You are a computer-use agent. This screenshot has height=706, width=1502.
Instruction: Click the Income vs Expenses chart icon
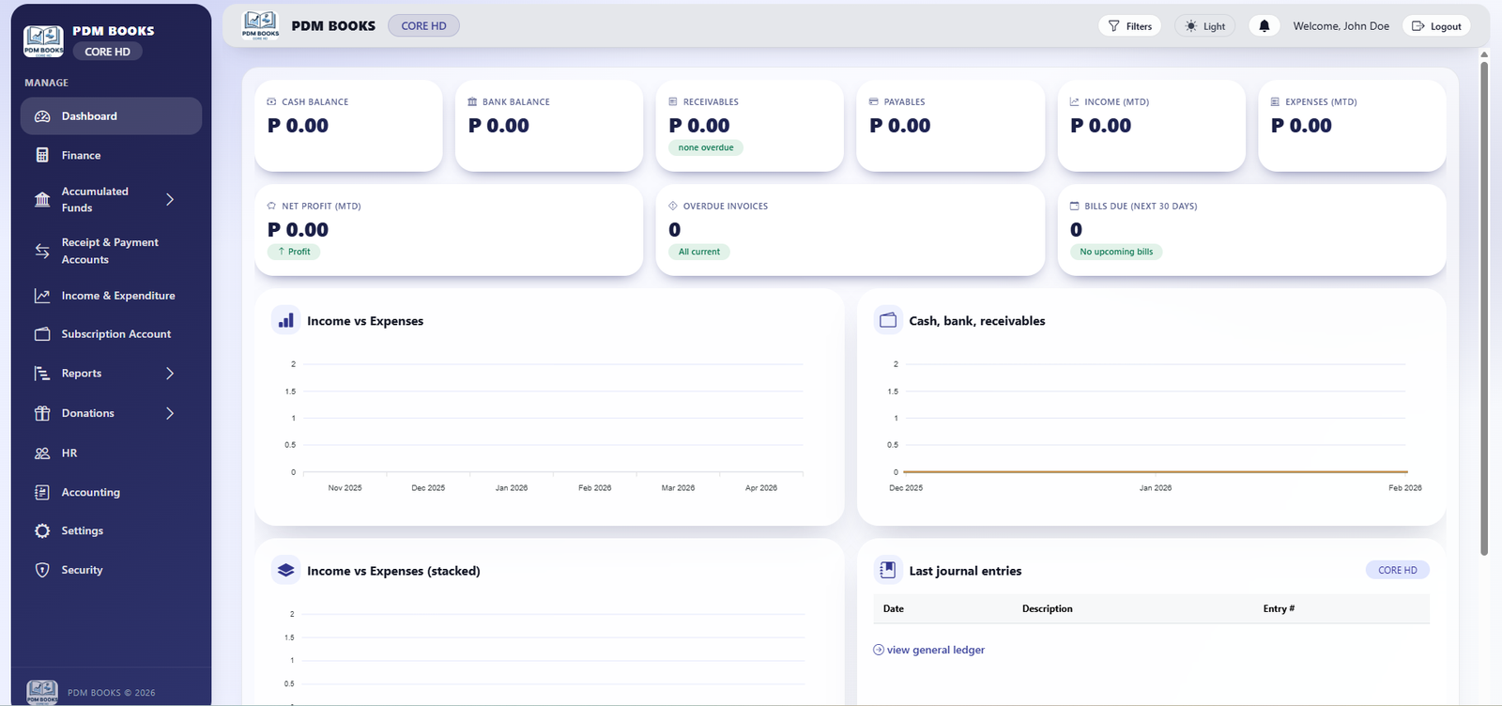point(286,320)
